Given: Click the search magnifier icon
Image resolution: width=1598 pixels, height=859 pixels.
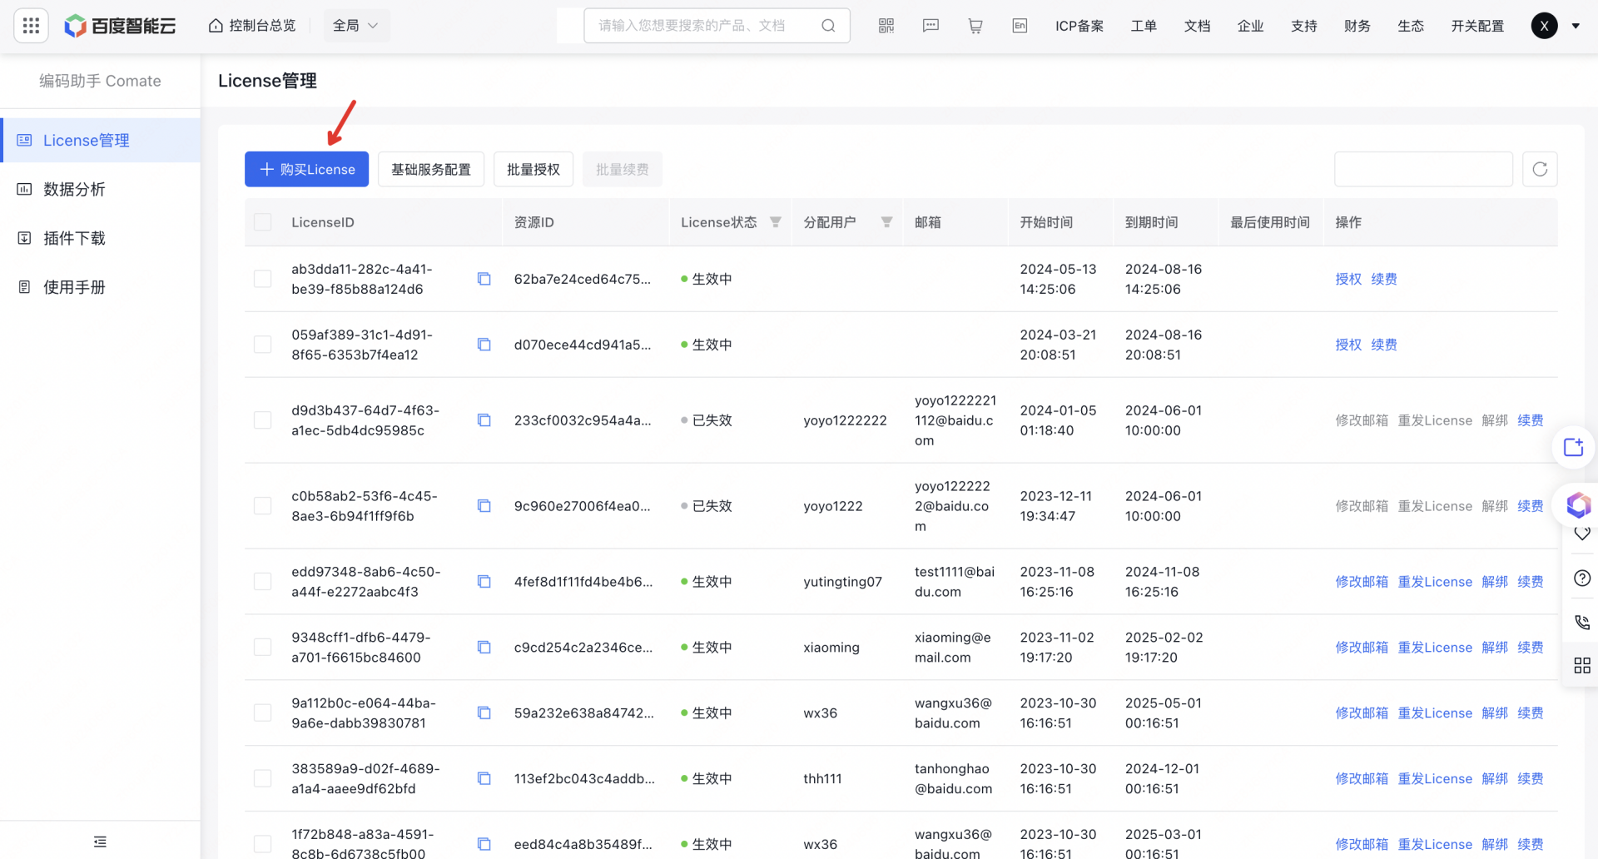Looking at the screenshot, I should tap(828, 26).
